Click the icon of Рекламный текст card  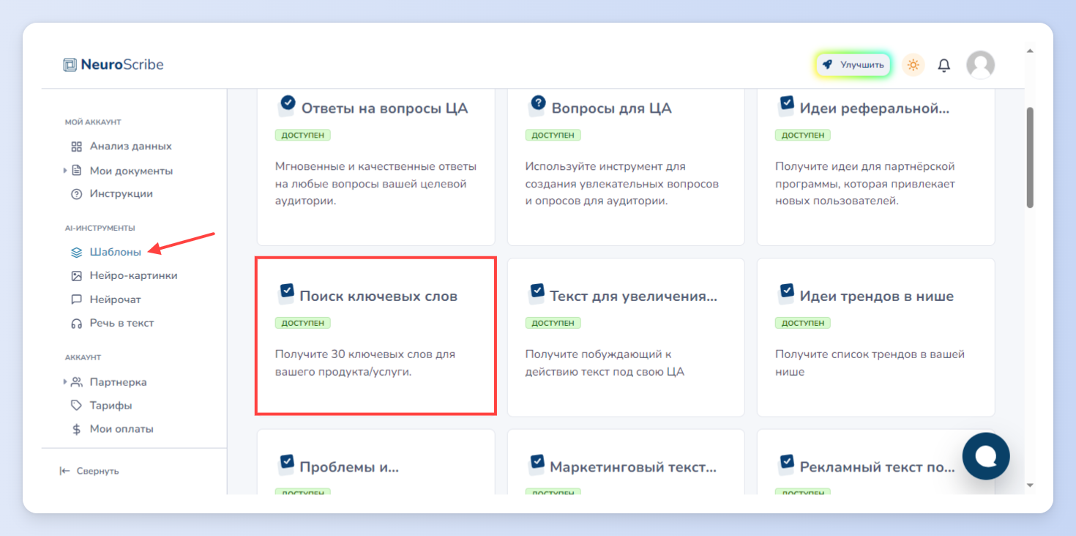click(x=786, y=464)
